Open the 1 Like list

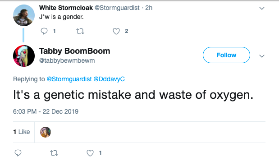pos(22,132)
